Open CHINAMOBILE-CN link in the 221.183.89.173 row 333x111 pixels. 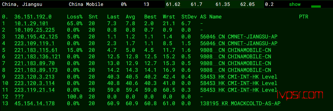tap(236, 70)
